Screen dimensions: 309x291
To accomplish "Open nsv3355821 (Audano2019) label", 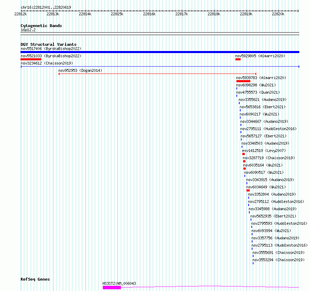I will (x=262, y=100).
